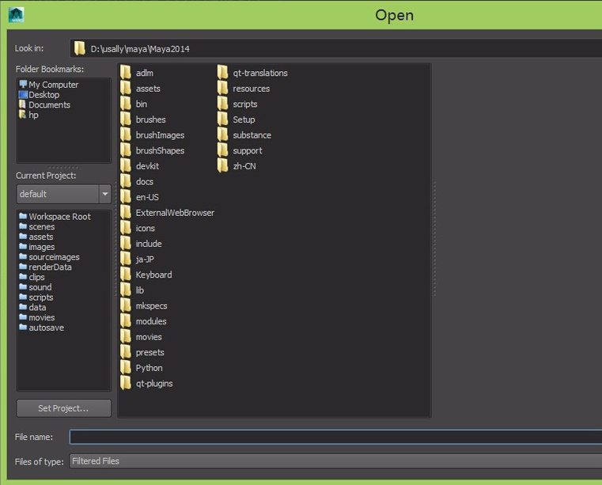Focus the File name input field
Screen dimensions: 602x485
pyautogui.click(x=336, y=437)
